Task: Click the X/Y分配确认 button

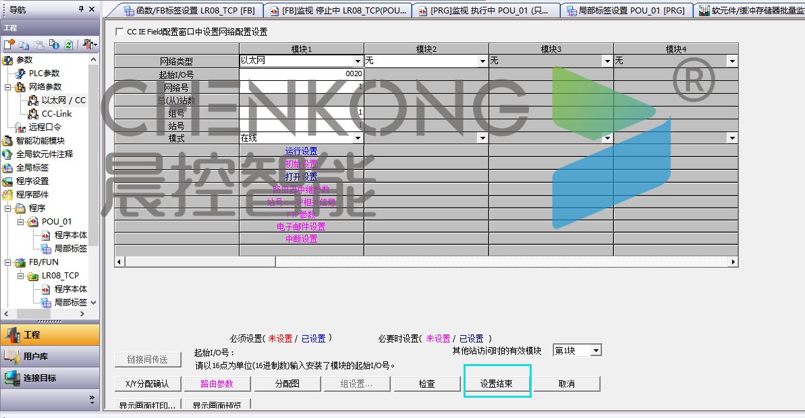Action: [x=148, y=384]
